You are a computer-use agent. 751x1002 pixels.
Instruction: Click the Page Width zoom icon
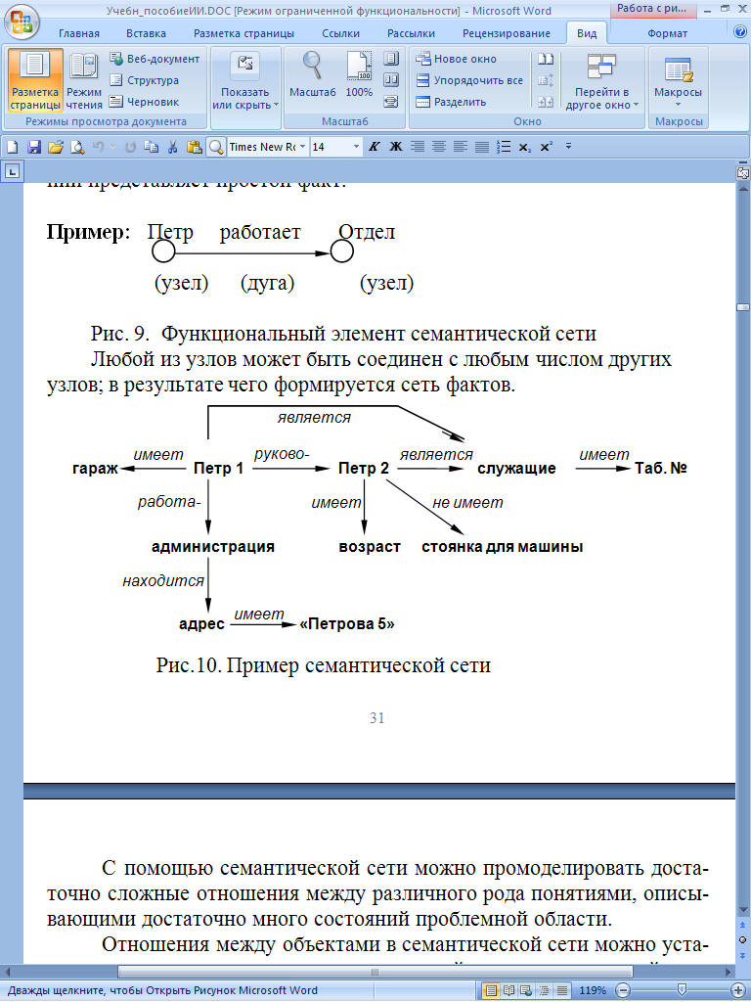tap(391, 101)
